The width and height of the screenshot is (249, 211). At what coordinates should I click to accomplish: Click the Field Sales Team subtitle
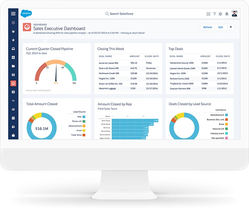point(107,109)
